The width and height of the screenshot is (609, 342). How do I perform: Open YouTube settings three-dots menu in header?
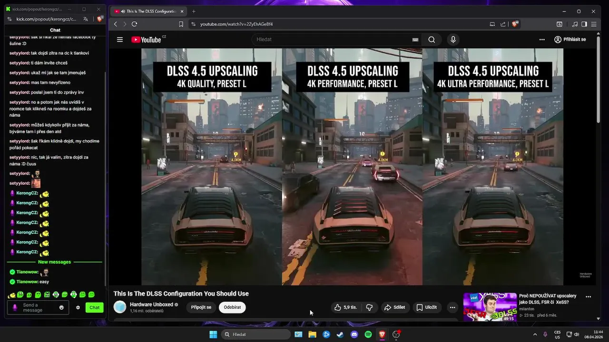542,39
